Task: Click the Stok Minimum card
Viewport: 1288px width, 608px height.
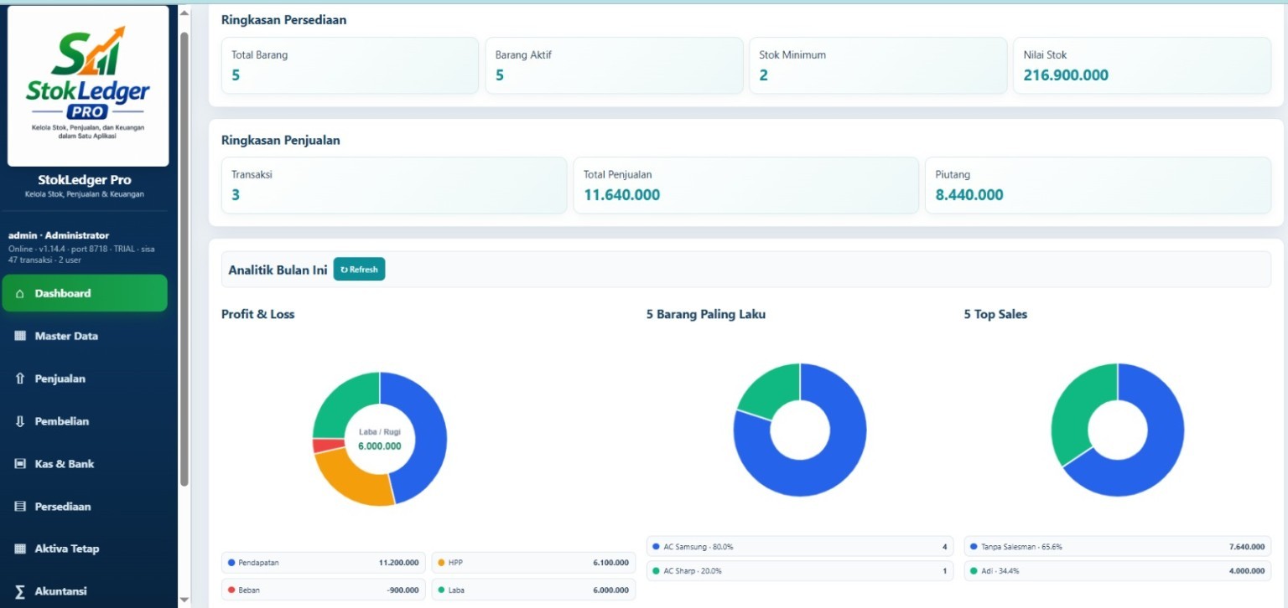Action: (x=878, y=65)
